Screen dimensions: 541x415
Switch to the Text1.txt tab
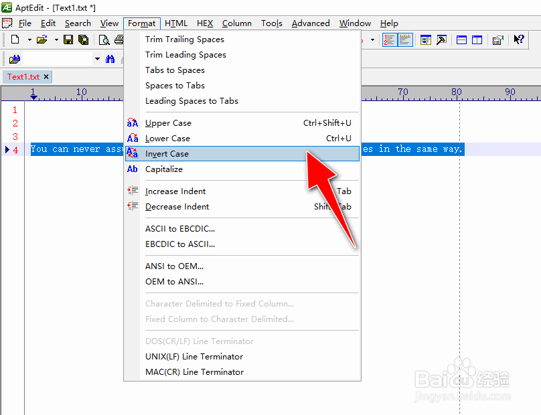click(23, 76)
